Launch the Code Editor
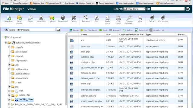Viewport: 193px width, 108px height. coord(107,20)
